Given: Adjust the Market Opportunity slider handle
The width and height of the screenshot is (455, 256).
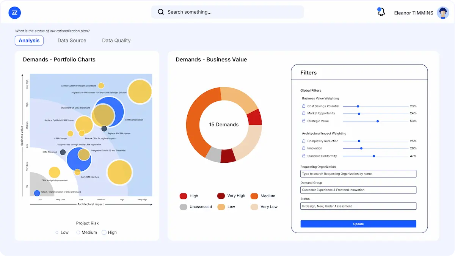Looking at the screenshot, I should click(x=359, y=113).
